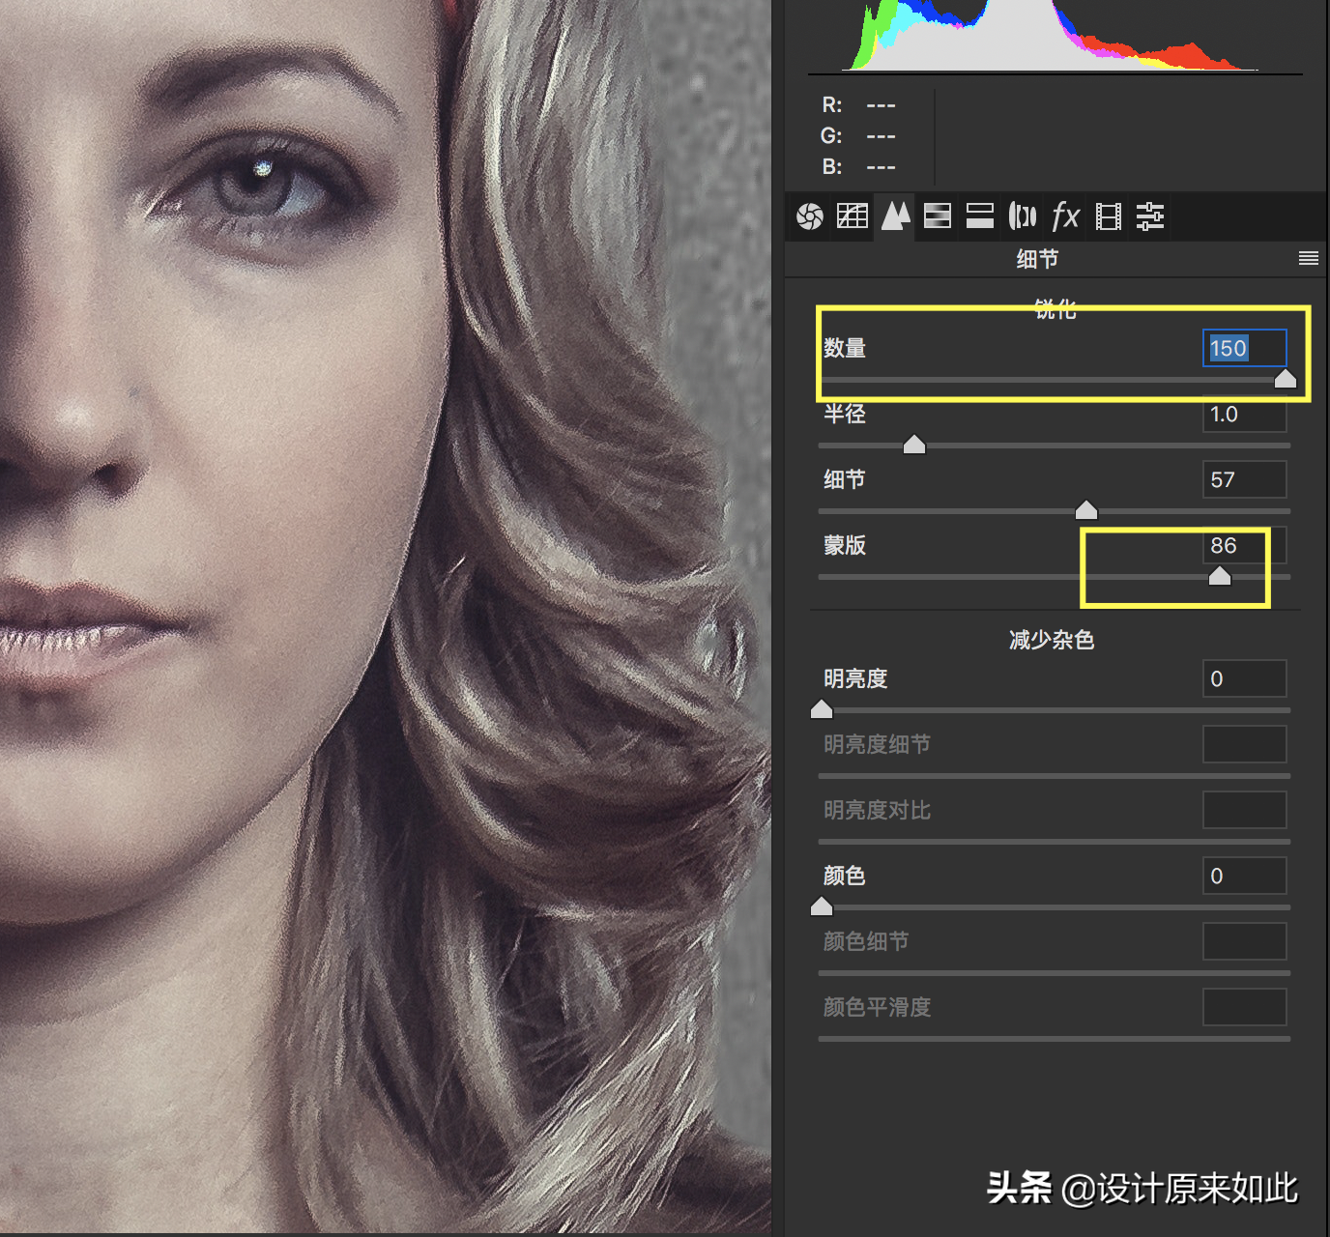Screen dimensions: 1330x1237
Task: Open the Split Toning panel icon
Action: click(x=980, y=216)
